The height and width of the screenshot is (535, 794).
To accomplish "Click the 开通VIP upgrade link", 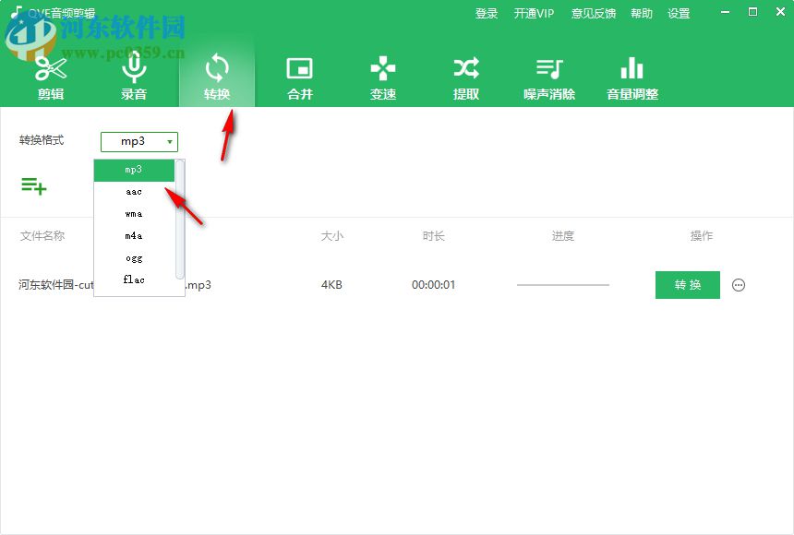I will pos(533,13).
